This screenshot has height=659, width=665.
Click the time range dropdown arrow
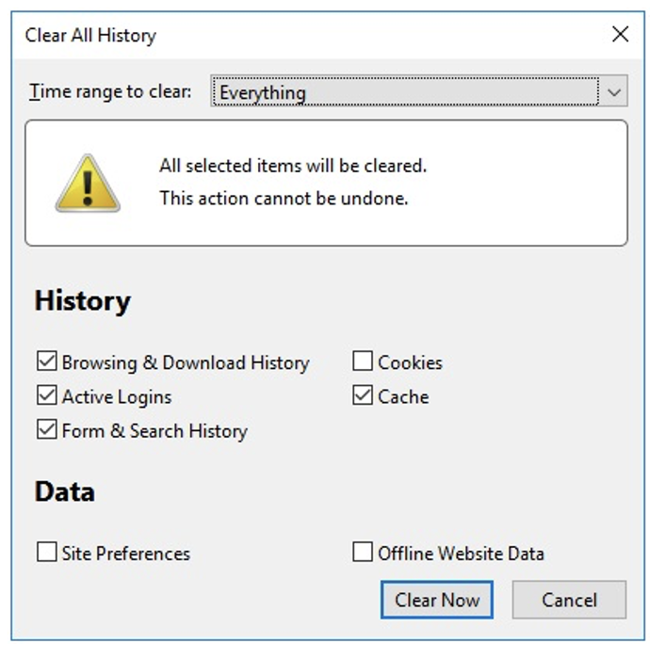(614, 92)
